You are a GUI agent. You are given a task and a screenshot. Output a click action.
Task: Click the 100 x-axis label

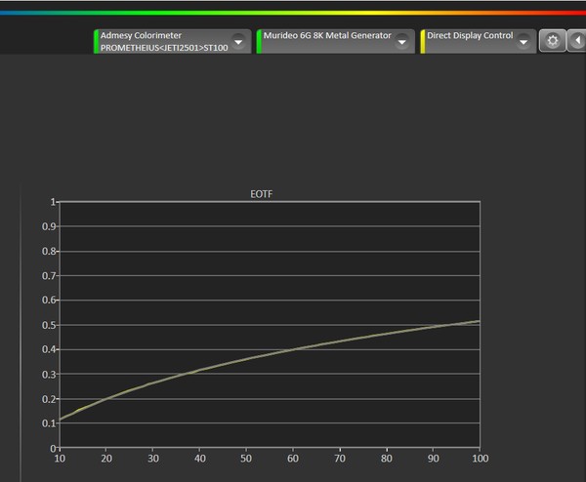[x=481, y=459]
